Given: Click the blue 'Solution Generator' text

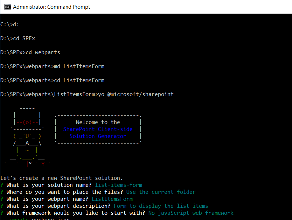Looking at the screenshot, I should pyautogui.click(x=98, y=136).
